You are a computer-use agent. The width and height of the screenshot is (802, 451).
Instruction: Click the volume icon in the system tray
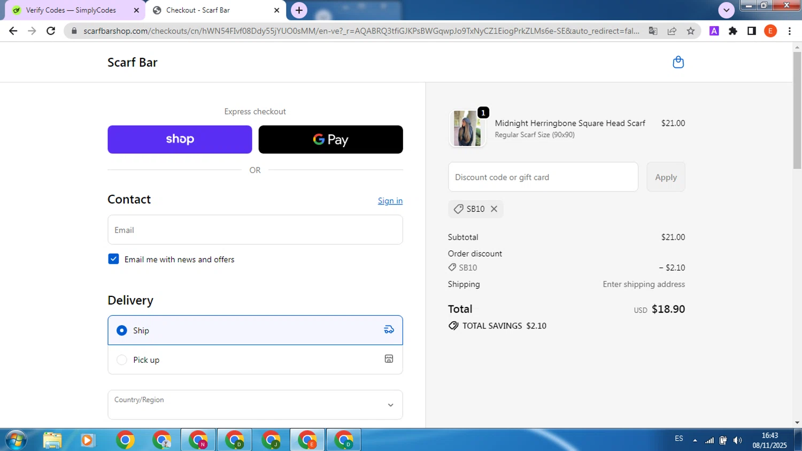point(738,440)
